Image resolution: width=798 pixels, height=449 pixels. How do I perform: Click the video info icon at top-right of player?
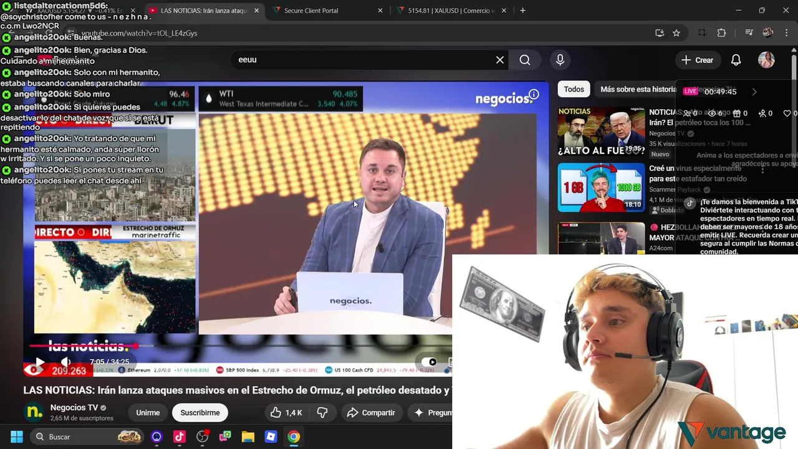coord(534,95)
